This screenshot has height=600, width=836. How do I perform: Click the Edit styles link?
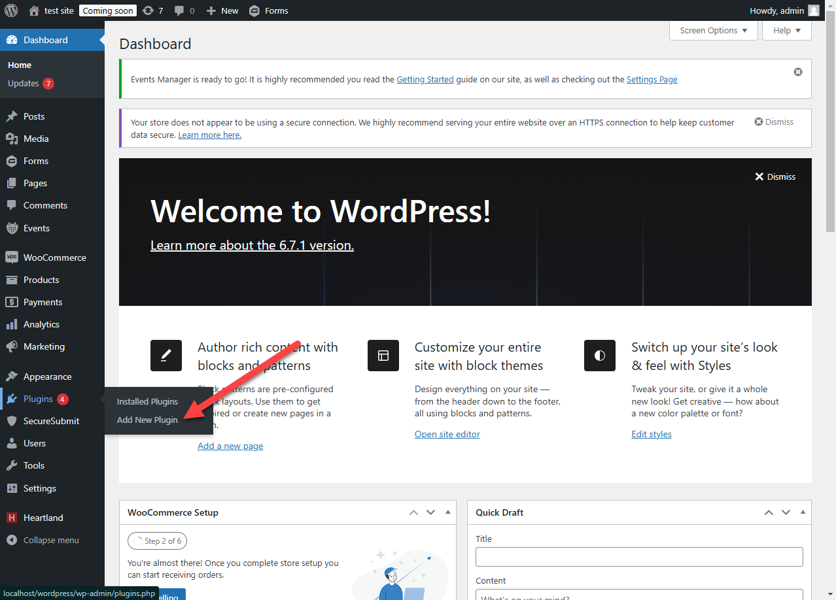(x=652, y=434)
